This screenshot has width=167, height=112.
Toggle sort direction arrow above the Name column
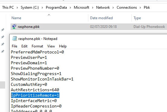[x=49, y=15]
